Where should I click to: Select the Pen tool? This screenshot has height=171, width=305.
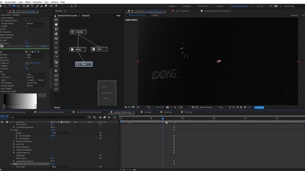coord(28,6)
